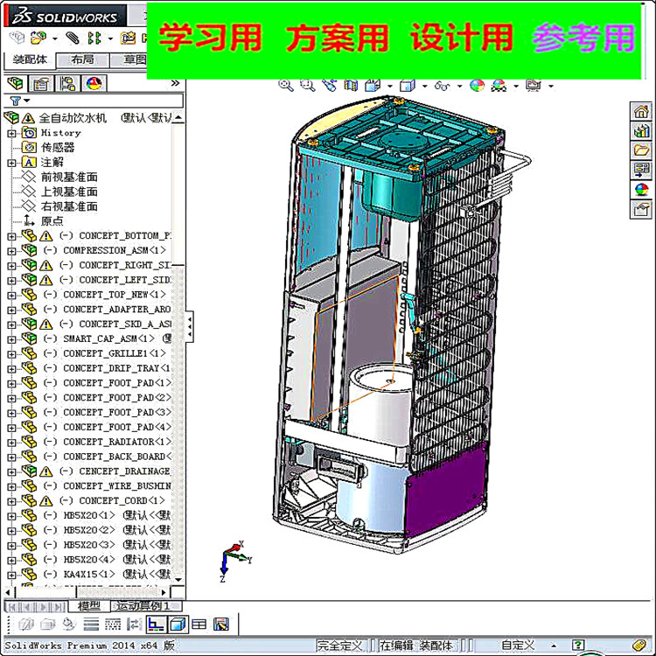
Task: Open the Design Library task pane
Action: click(641, 131)
